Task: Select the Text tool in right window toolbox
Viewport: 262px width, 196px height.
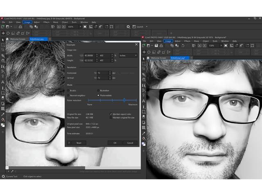Action: (144, 101)
